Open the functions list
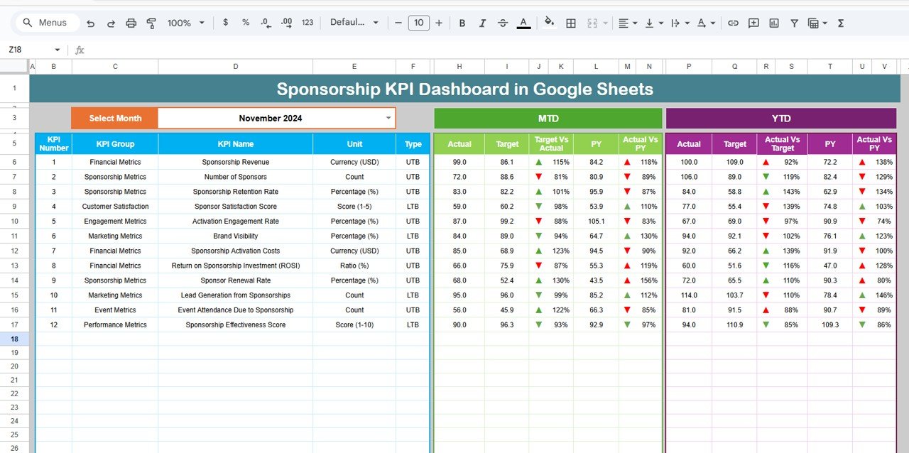Image resolution: width=909 pixels, height=453 pixels. (x=840, y=23)
